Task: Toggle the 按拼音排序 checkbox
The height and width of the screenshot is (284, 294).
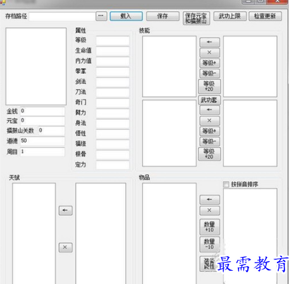Action: point(226,184)
